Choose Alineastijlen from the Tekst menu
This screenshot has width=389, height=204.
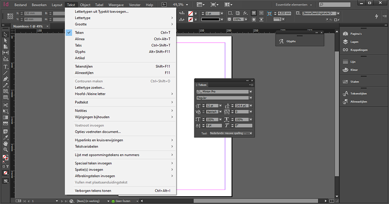84,73
